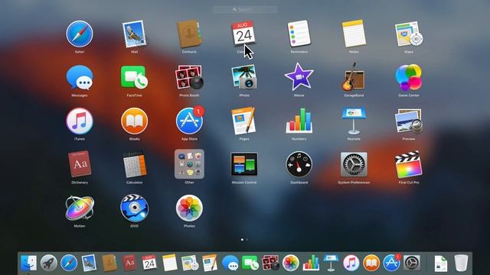This screenshot has width=490, height=275.
Task: Open Keynote from the Dock
Action: (x=331, y=263)
